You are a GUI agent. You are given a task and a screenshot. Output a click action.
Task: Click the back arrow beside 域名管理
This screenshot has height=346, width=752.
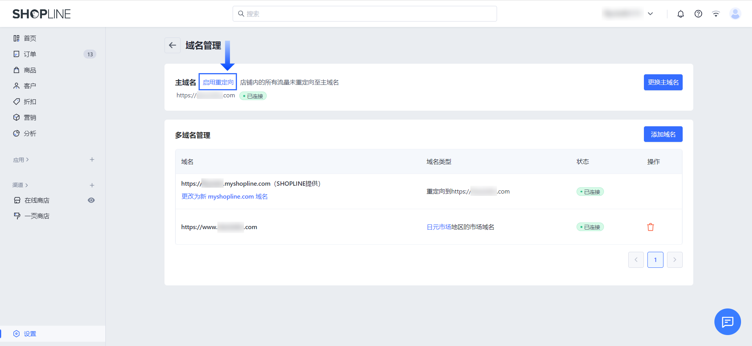172,45
